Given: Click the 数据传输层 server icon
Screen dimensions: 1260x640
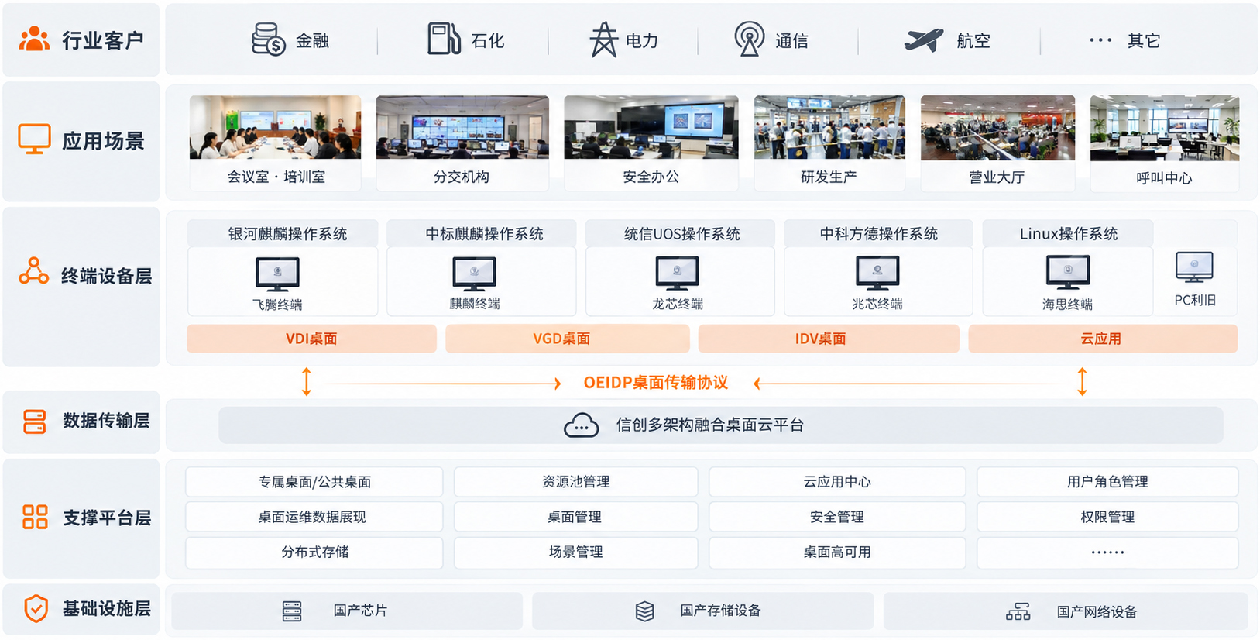Looking at the screenshot, I should coord(35,422).
